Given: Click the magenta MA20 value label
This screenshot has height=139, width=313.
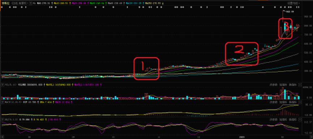Looking at the screenshot, I should pos(79,3).
